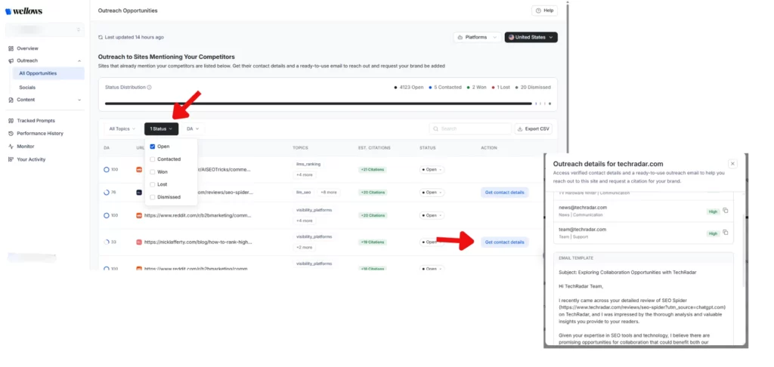The width and height of the screenshot is (774, 367).
Task: Go to Overview in the sidebar
Action: 28,48
